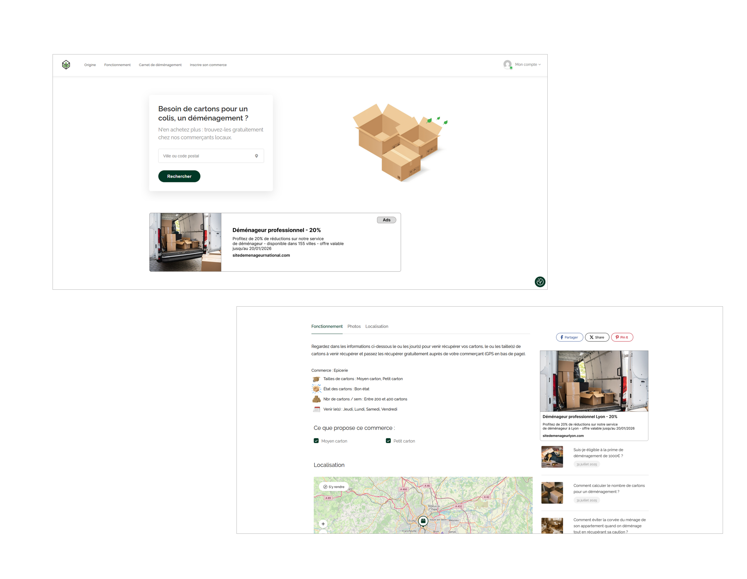Open the prime de déménagement article thumbnail
Viewport: 747px width, 579px height.
[552, 457]
